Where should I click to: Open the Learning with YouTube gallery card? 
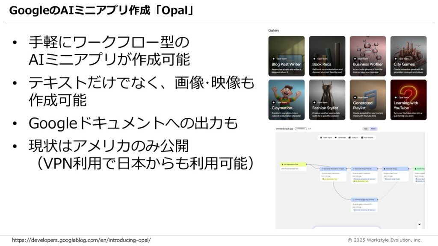(408, 100)
